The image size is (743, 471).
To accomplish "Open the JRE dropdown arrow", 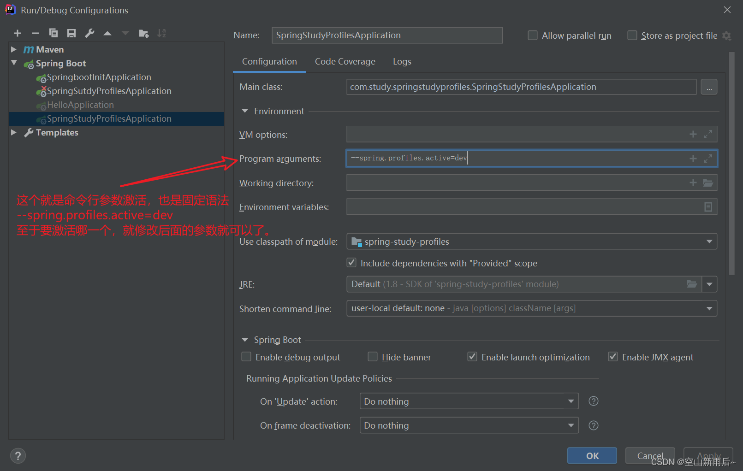I will tap(709, 284).
